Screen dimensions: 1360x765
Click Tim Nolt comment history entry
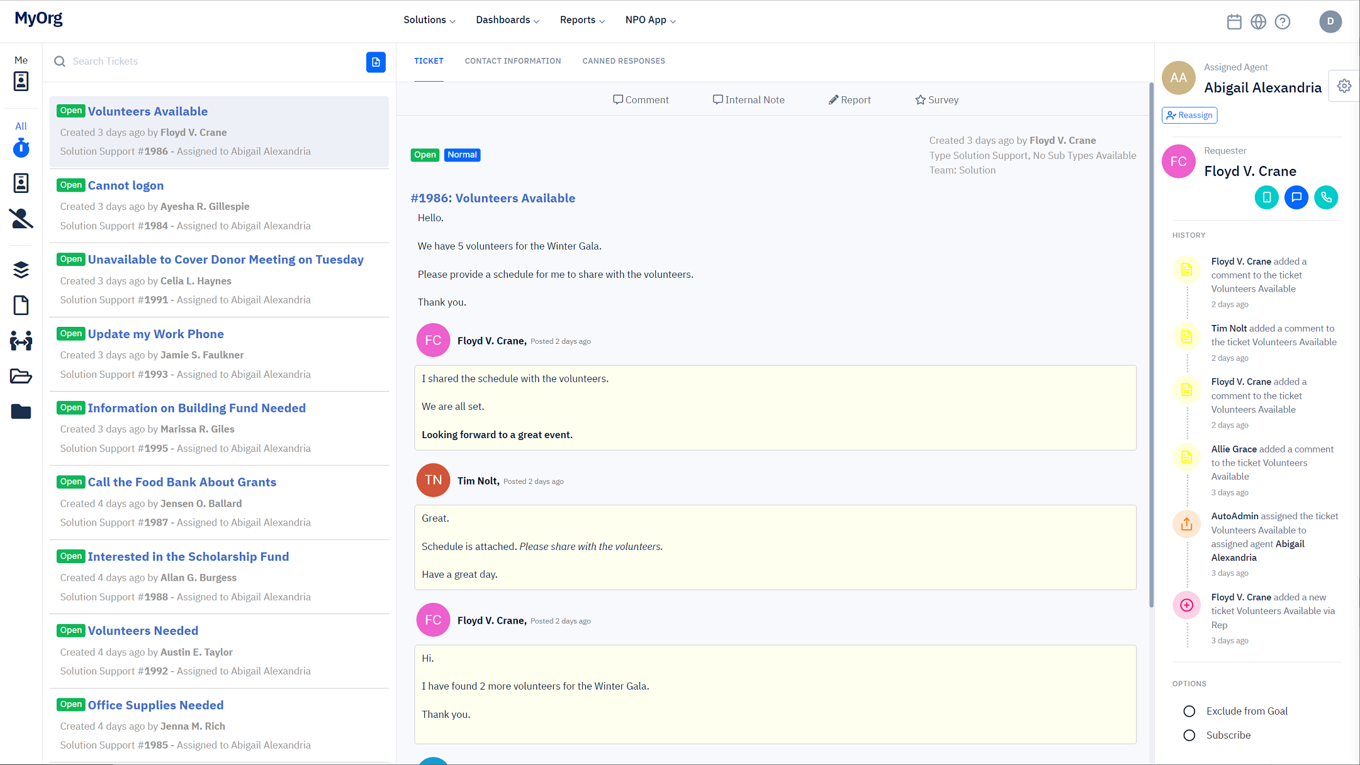pos(1256,342)
